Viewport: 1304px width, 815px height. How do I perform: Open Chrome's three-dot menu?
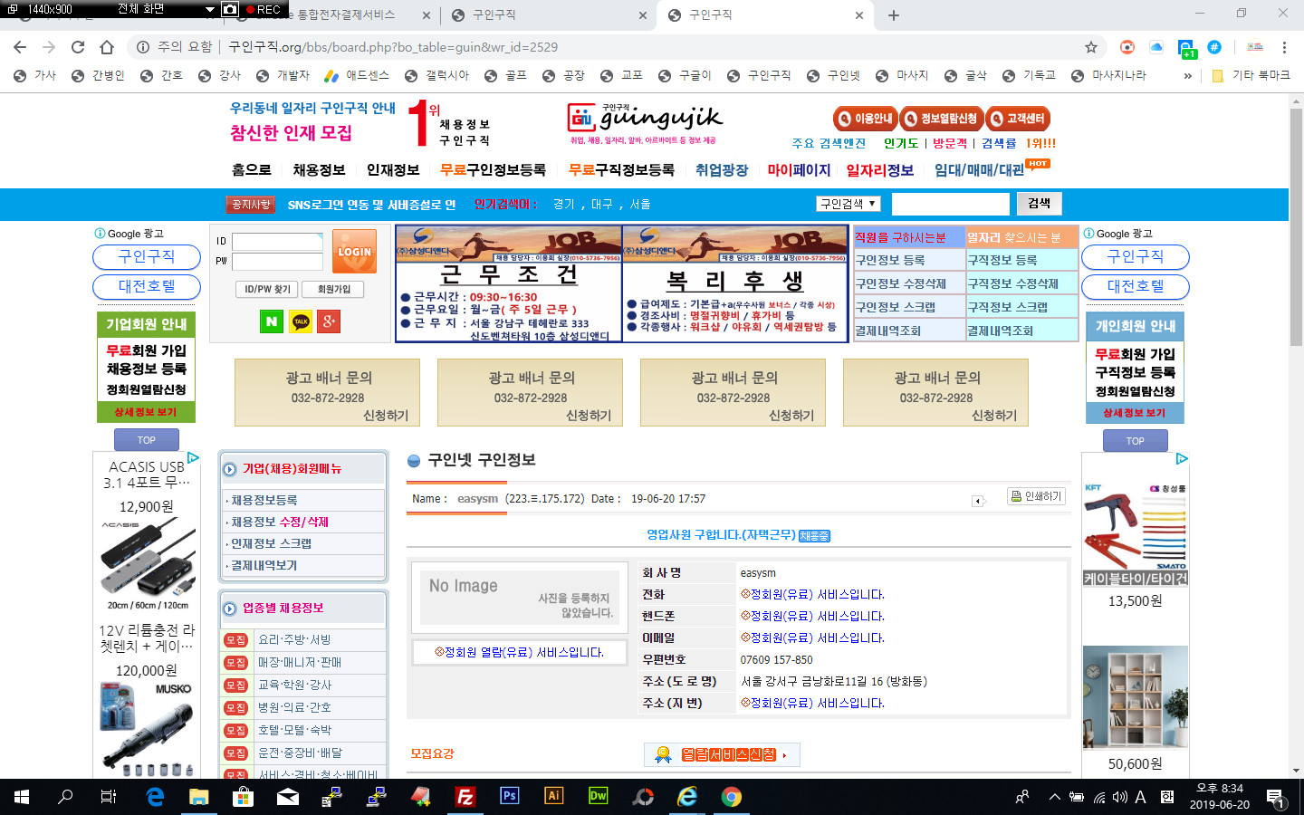point(1284,47)
